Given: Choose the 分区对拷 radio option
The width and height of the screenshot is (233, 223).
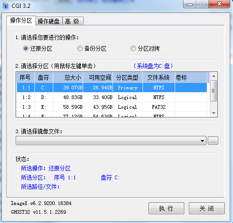Looking at the screenshot, I should (133, 48).
